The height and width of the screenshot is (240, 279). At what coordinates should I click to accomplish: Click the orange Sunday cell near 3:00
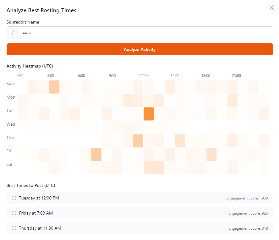click(54, 87)
